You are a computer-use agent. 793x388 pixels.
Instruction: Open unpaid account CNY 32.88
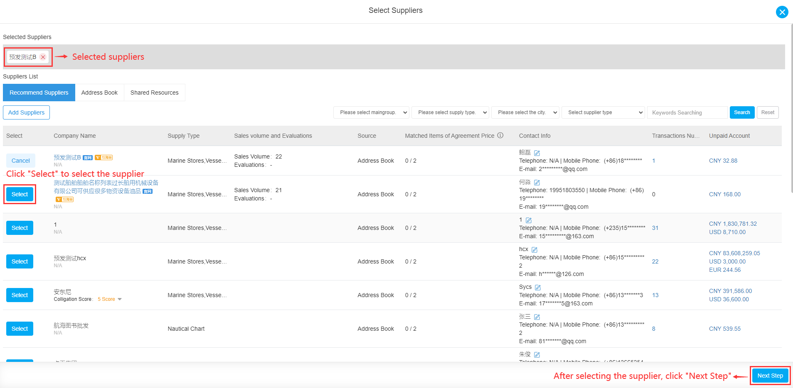pyautogui.click(x=723, y=161)
